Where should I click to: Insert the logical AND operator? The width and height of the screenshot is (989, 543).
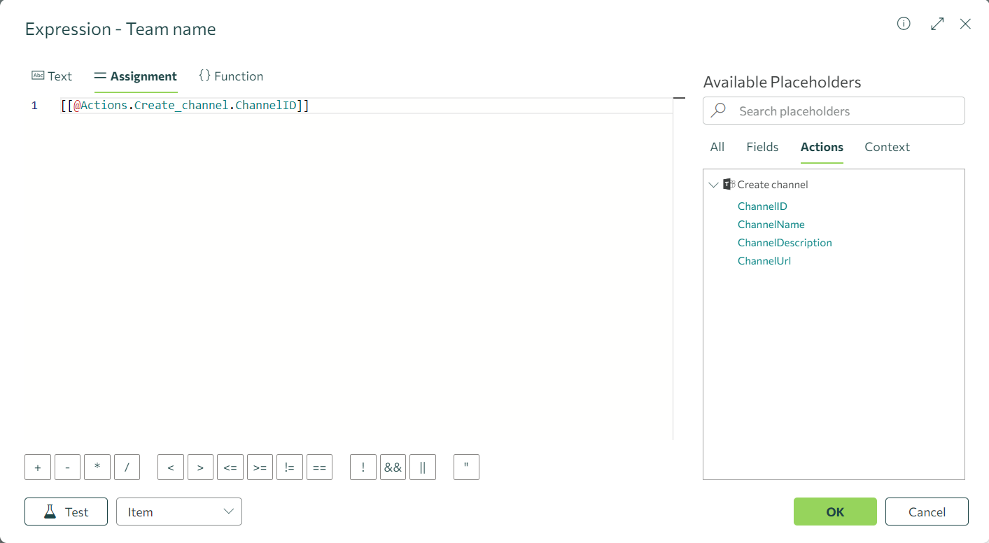click(x=393, y=467)
